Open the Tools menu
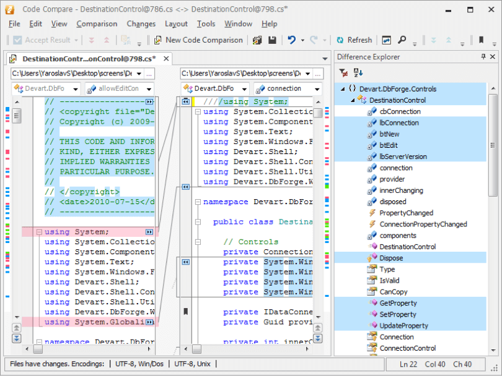The height and width of the screenshot is (376, 502). 206,23
